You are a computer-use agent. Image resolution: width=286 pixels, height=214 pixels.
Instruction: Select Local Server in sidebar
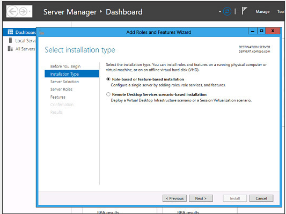point(26,41)
